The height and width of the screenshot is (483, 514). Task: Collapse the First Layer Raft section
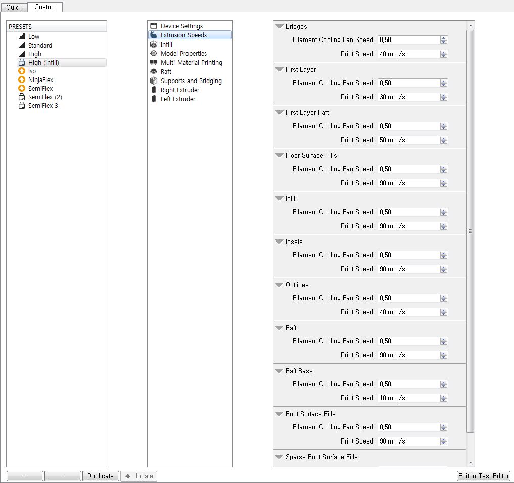(279, 112)
